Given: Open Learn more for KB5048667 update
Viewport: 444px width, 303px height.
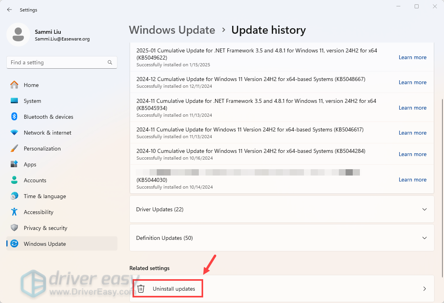Looking at the screenshot, I should (412, 82).
